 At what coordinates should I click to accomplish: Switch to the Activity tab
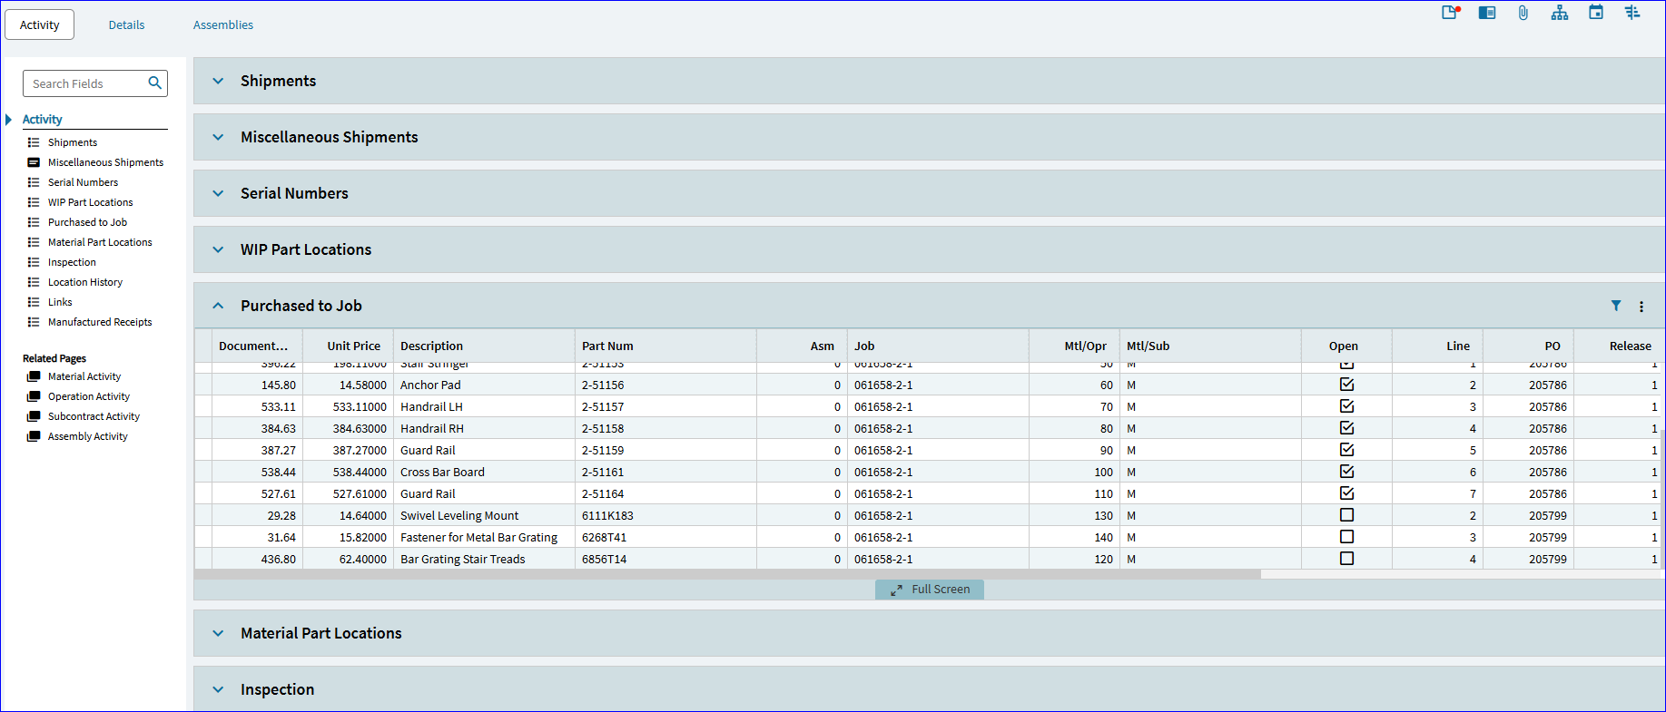tap(40, 24)
